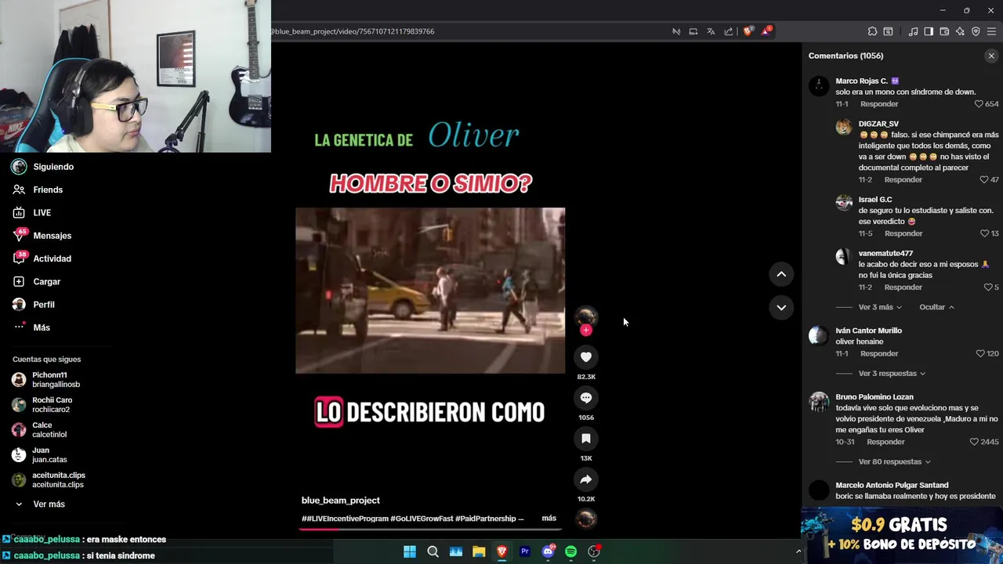This screenshot has height=564, width=1003.
Task: Click Brave Shields lion icon in address bar
Action: 748,31
